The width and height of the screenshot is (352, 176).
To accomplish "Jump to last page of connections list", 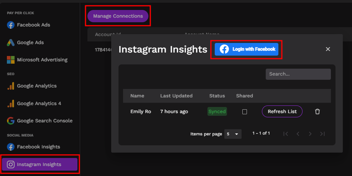I will click(322, 134).
